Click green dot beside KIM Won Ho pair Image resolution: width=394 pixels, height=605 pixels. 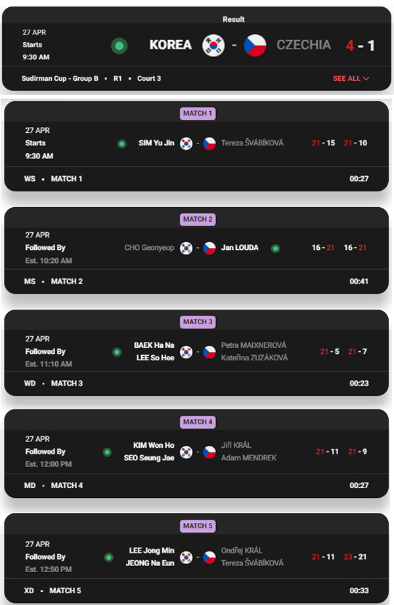[108, 452]
